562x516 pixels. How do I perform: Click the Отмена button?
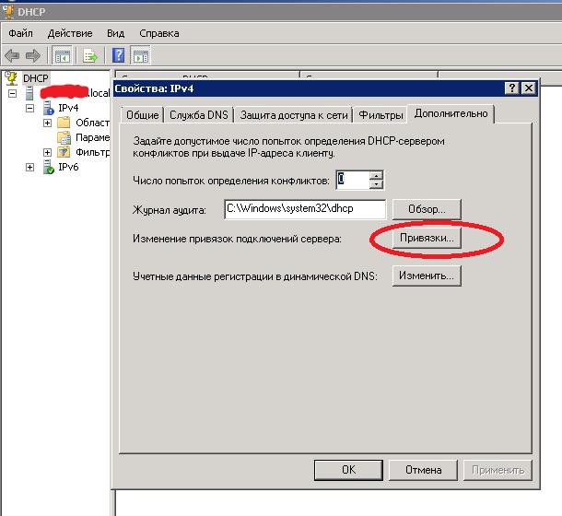(423, 470)
